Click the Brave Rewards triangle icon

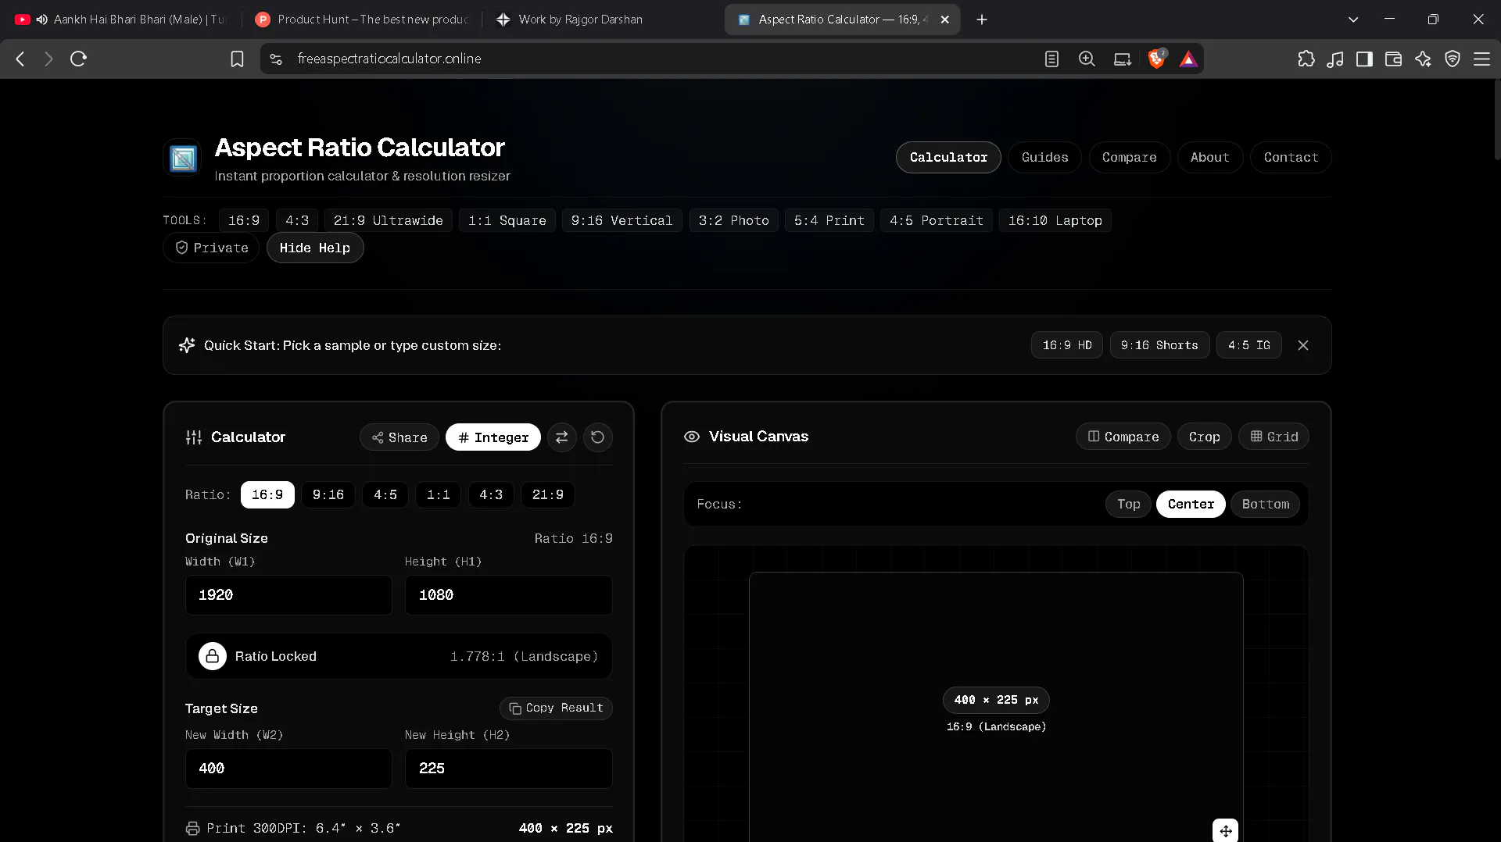click(1188, 59)
